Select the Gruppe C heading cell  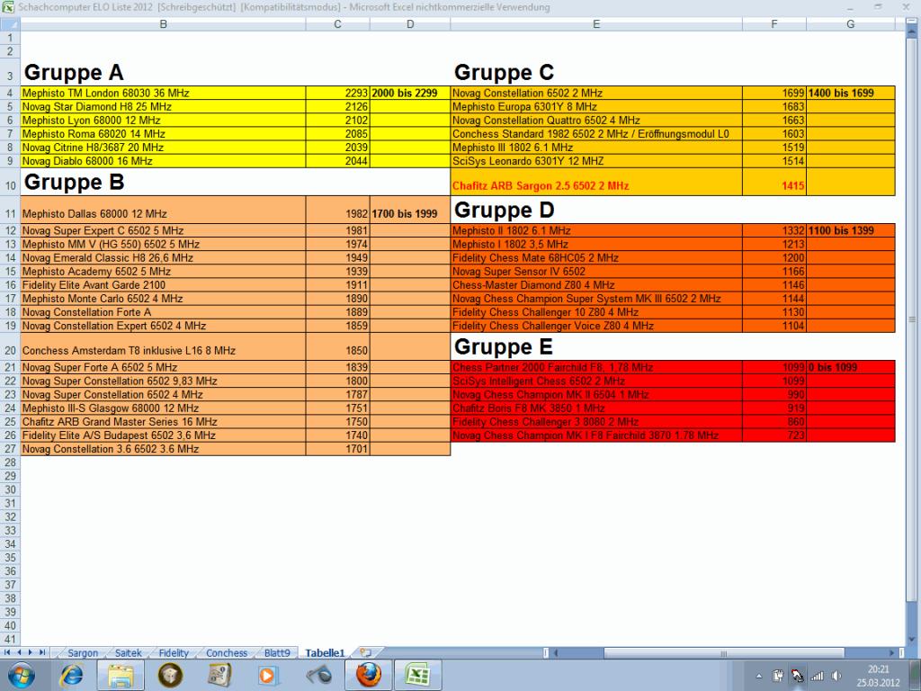596,72
